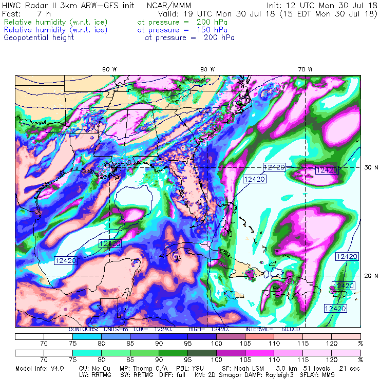
Task: Click the 'Valid: 19 UTC Mon 30 Jul 18' text
Action: point(216,14)
